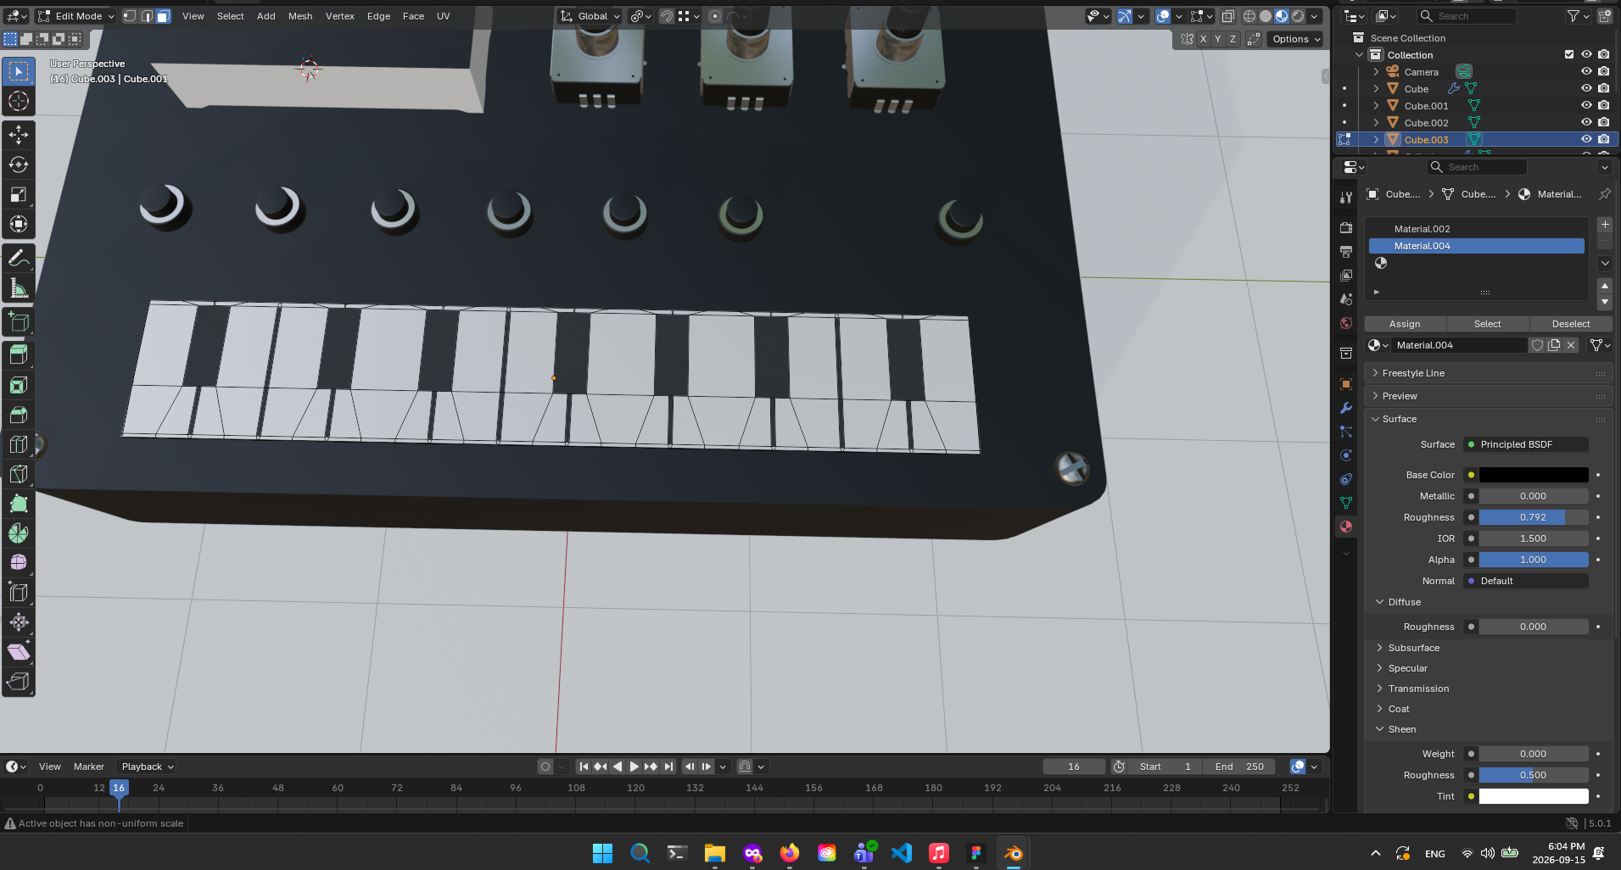The width and height of the screenshot is (1621, 870).
Task: Hide Cube.001 in the viewport
Action: point(1586,105)
